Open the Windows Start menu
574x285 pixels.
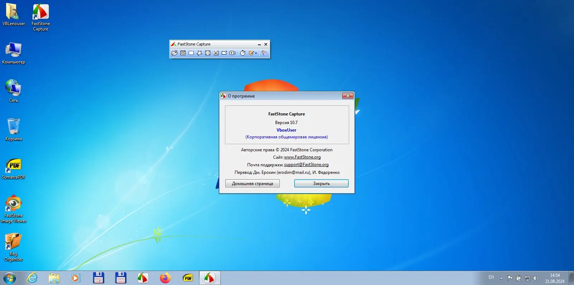pos(10,278)
